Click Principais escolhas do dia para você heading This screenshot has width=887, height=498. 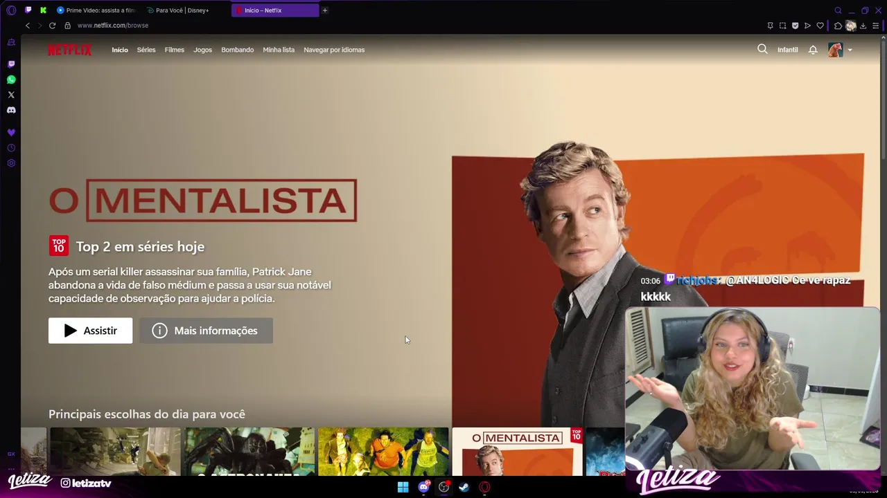pyautogui.click(x=147, y=414)
